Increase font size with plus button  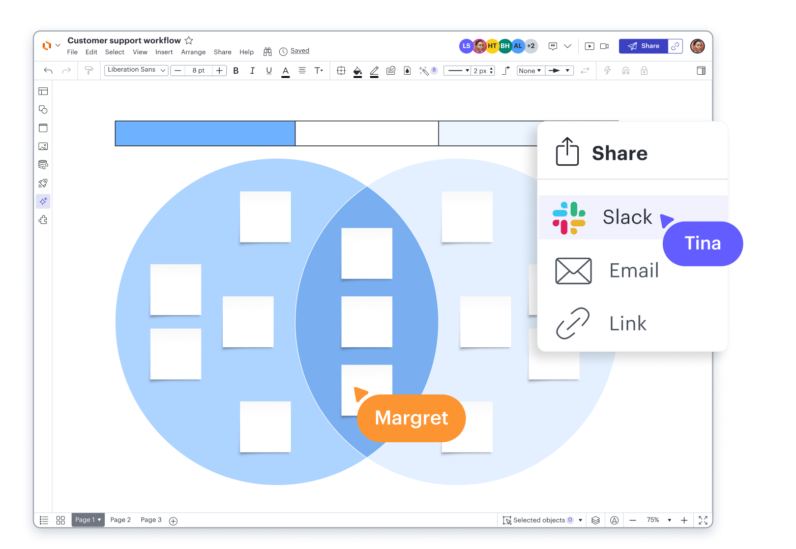(219, 71)
